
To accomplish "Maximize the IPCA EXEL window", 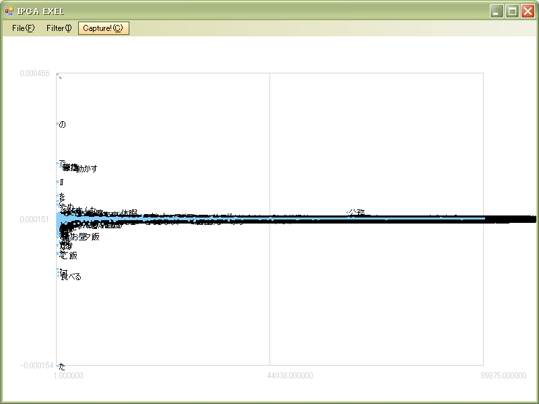I will click(x=512, y=11).
